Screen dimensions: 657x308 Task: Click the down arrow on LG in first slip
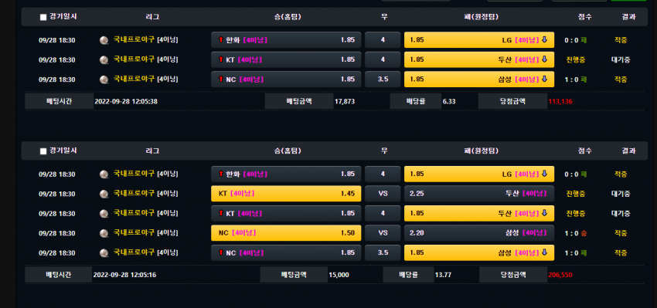click(544, 40)
